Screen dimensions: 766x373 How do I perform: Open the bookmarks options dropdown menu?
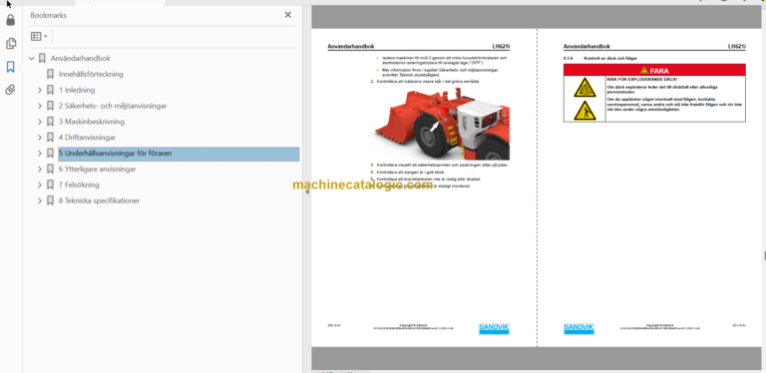point(39,36)
